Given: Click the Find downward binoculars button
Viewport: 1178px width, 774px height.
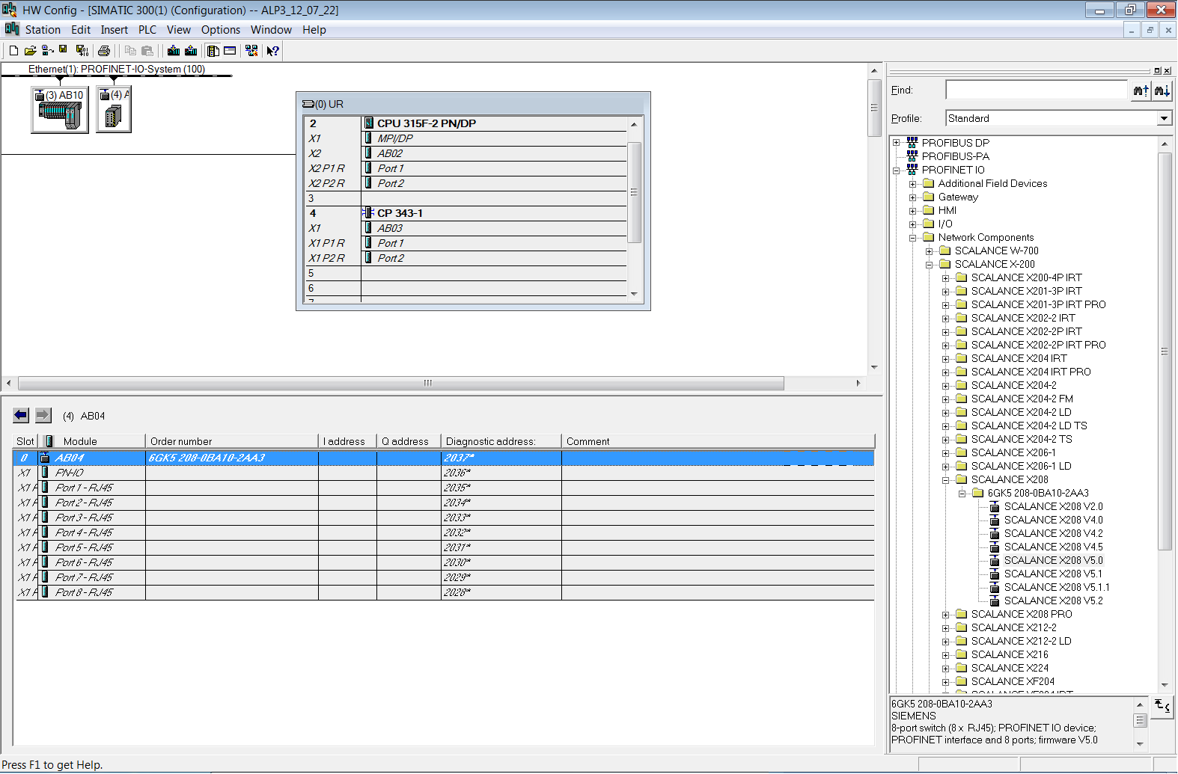Looking at the screenshot, I should pos(1162,90).
